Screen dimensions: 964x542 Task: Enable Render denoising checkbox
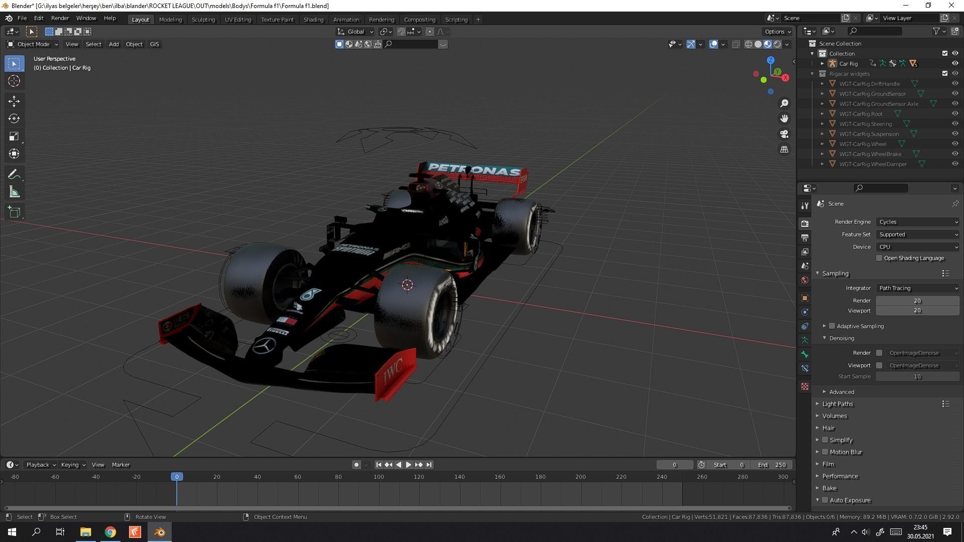tap(879, 353)
